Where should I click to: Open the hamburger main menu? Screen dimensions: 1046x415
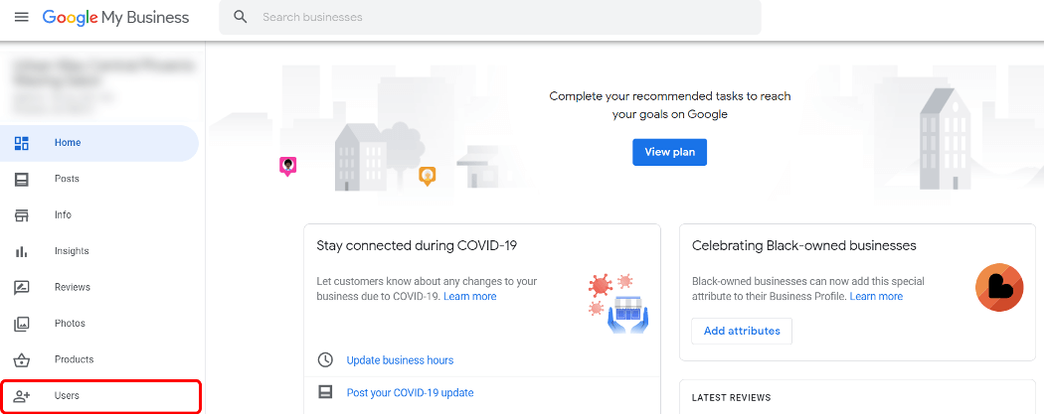click(21, 17)
